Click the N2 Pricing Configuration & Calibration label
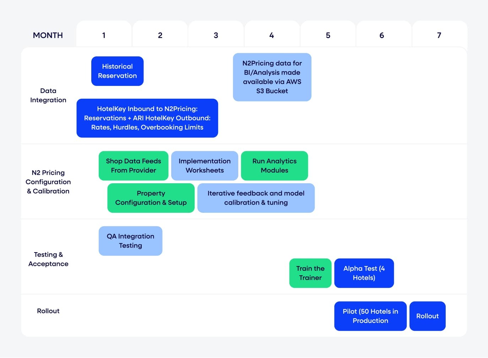 [x=48, y=182]
